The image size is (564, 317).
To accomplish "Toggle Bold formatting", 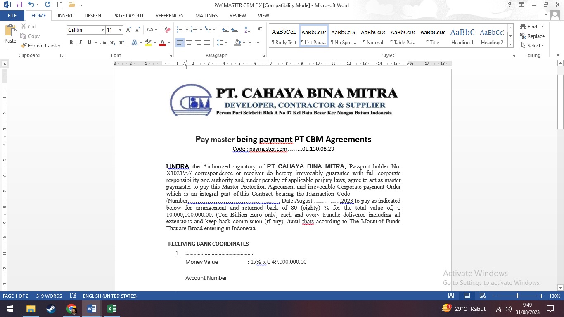I will point(71,43).
